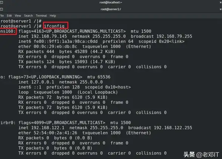This screenshot has width=222, height=159.
Task: Click the terminal icon in root@localhost title bar
Action: click(x=1, y=2)
